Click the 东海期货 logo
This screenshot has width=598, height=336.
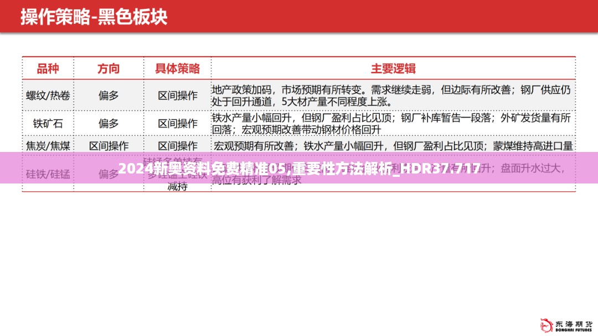click(567, 326)
